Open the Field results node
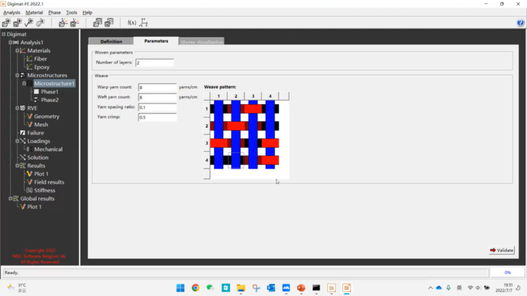The height and width of the screenshot is (296, 527). 49,182
